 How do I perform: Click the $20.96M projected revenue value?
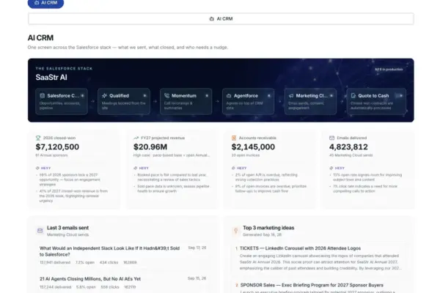[150, 147]
